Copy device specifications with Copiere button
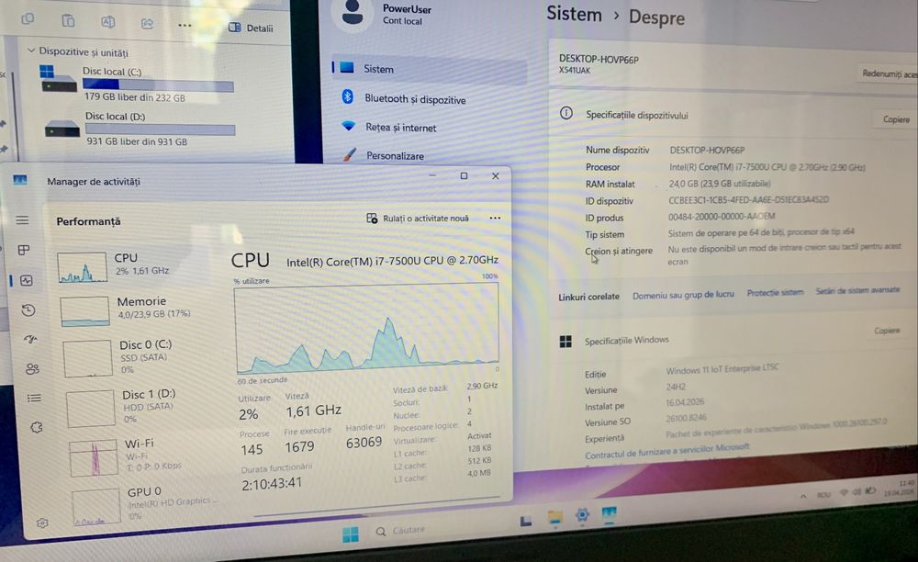 tap(896, 118)
